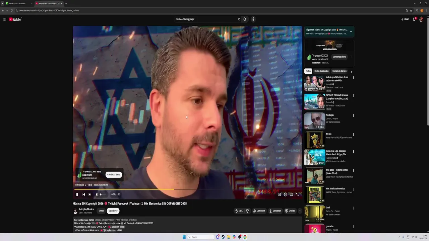Open options for the sidebar ad
429x241 pixels.
point(351,57)
